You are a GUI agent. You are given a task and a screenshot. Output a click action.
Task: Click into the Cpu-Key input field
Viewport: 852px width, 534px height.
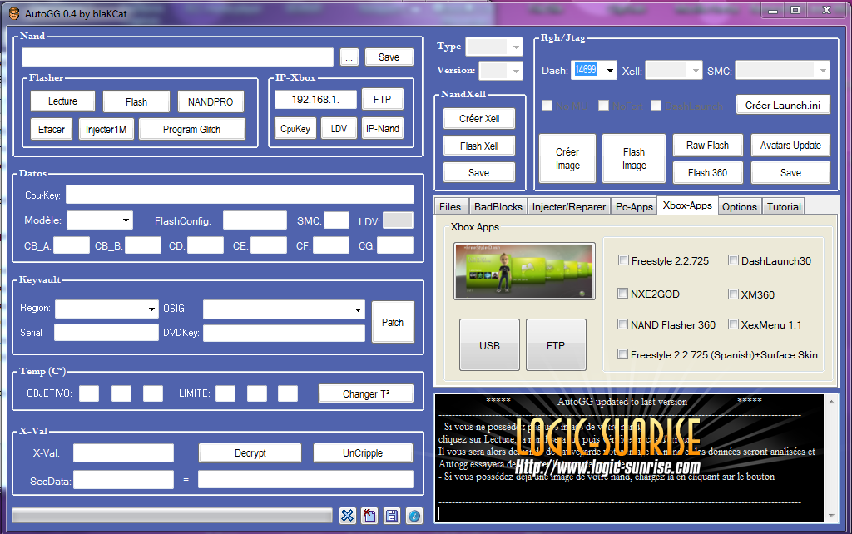[240, 195]
